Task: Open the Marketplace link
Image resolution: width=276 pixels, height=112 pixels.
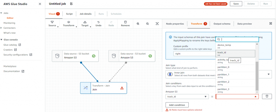Action: pyautogui.click(x=10, y=66)
